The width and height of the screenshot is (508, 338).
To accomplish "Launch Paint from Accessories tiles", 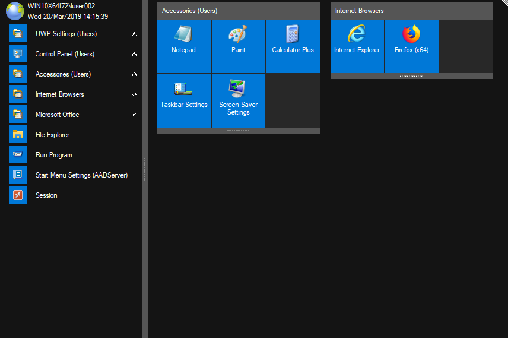I will tap(238, 46).
